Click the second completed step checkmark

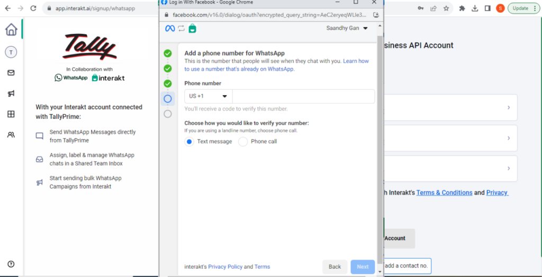(168, 68)
